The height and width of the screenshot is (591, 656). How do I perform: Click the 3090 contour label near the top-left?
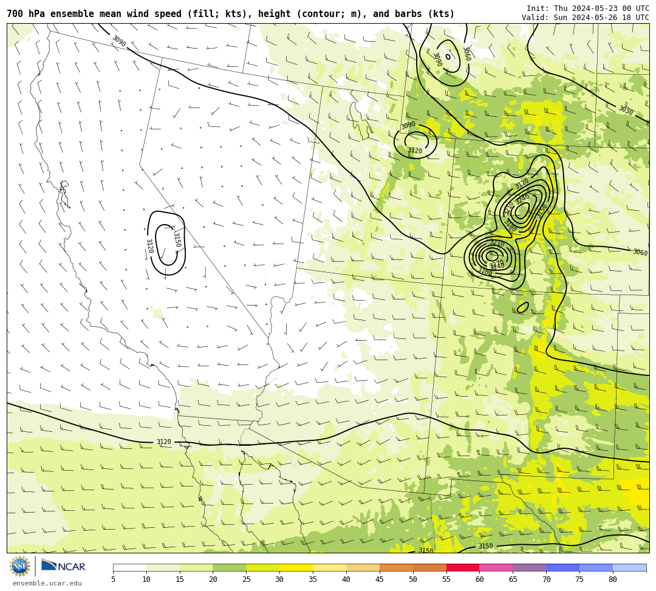click(x=119, y=41)
